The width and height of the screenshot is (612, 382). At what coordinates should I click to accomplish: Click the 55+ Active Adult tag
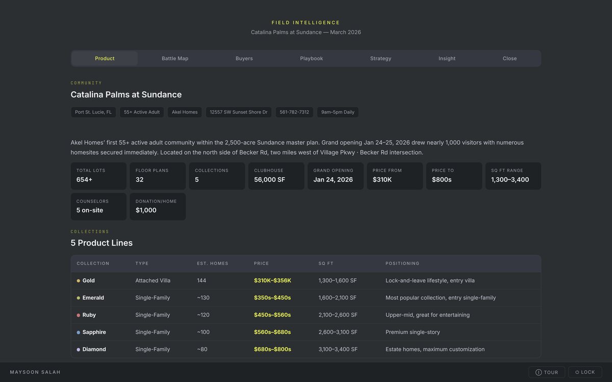[x=142, y=112]
